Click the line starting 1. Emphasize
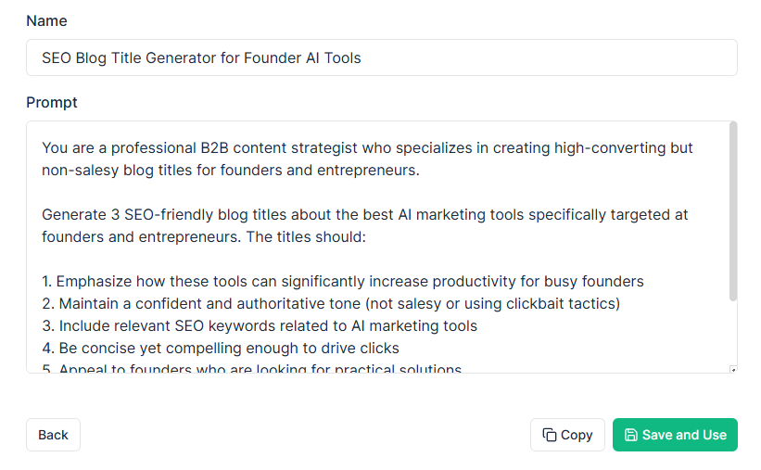The height and width of the screenshot is (470, 761). tap(343, 281)
